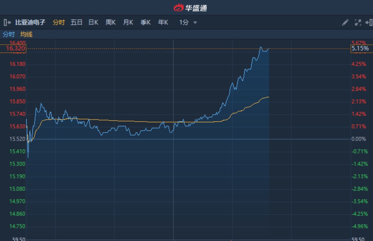Toggle the 均线 average line legend
Screen dimensions: 373x241
[x=26, y=34]
